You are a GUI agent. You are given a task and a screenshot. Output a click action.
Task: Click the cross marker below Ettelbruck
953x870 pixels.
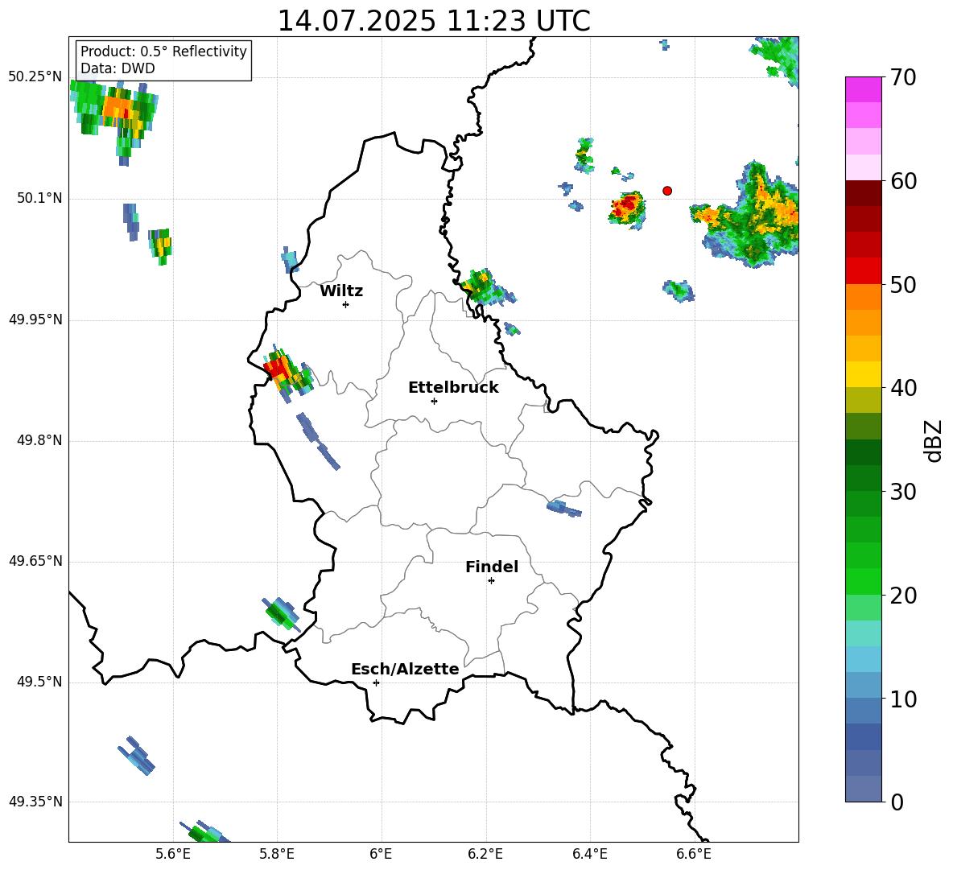[x=434, y=401]
